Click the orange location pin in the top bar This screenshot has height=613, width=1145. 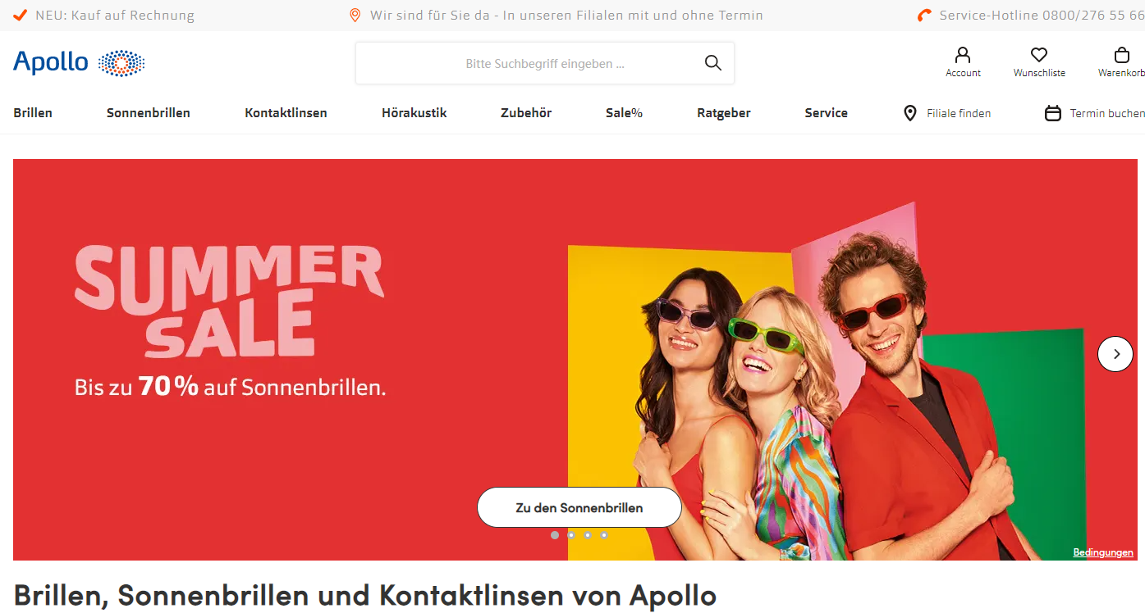(355, 15)
